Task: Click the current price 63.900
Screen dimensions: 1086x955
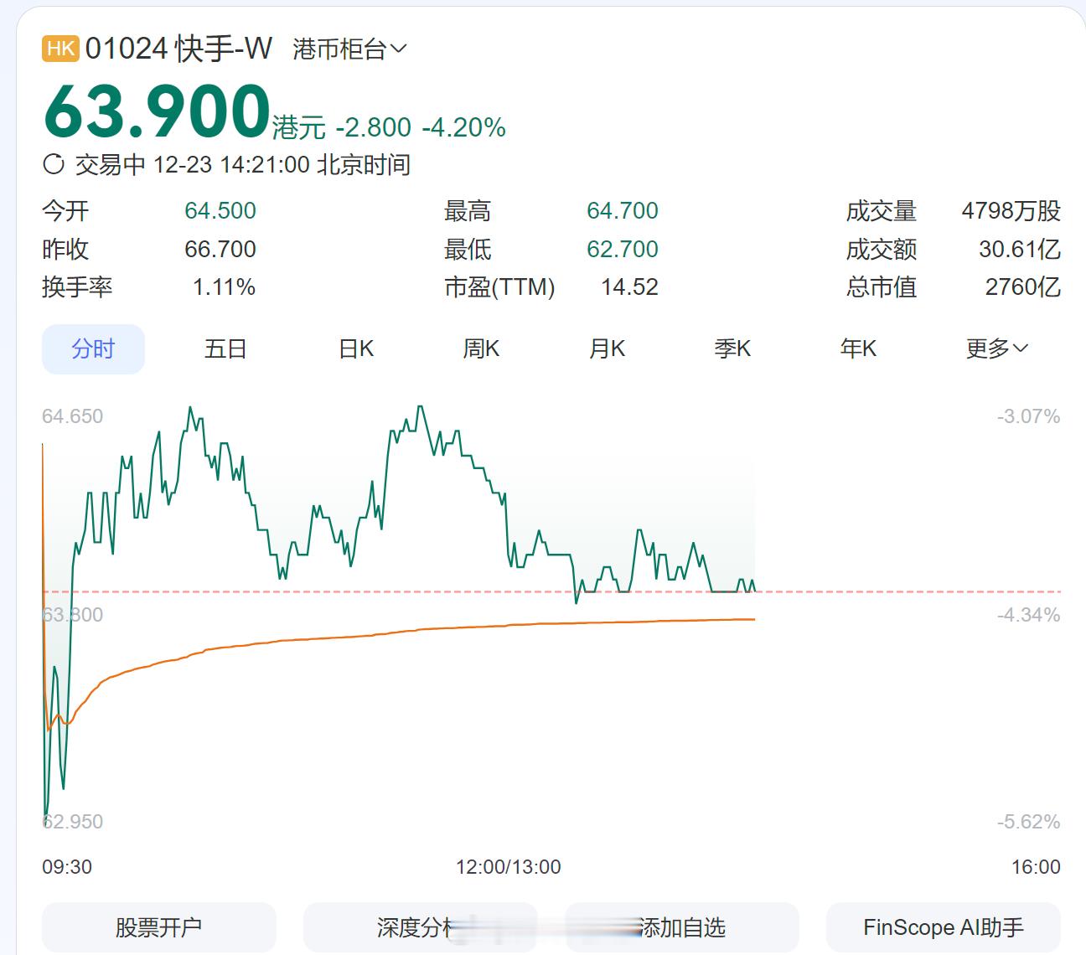Action: (157, 111)
